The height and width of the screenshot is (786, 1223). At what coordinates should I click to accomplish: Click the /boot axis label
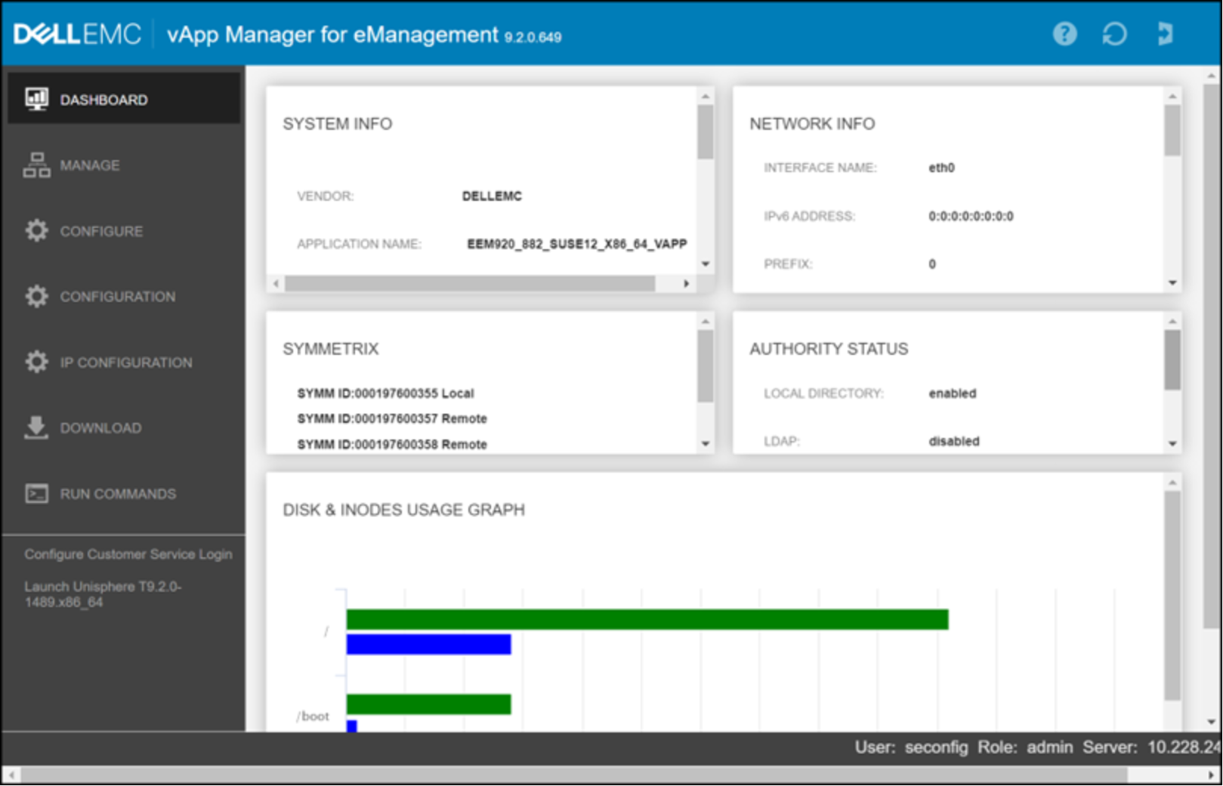point(313,716)
